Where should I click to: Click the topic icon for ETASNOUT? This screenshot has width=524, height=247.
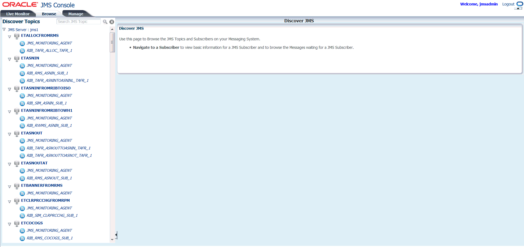tap(17, 133)
